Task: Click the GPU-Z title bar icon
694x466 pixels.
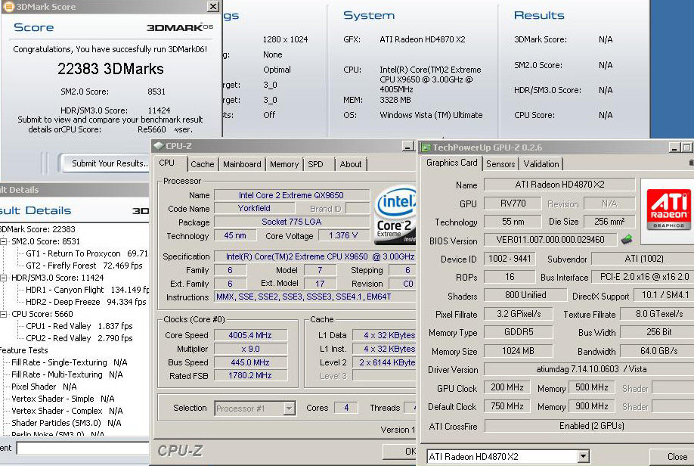Action: pos(426,147)
